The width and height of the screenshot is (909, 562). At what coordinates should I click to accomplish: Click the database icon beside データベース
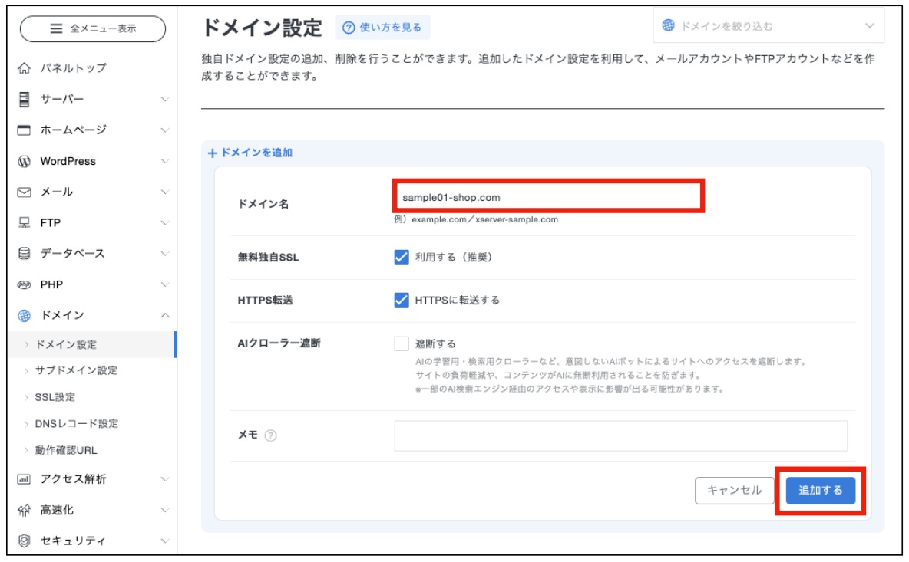[24, 253]
